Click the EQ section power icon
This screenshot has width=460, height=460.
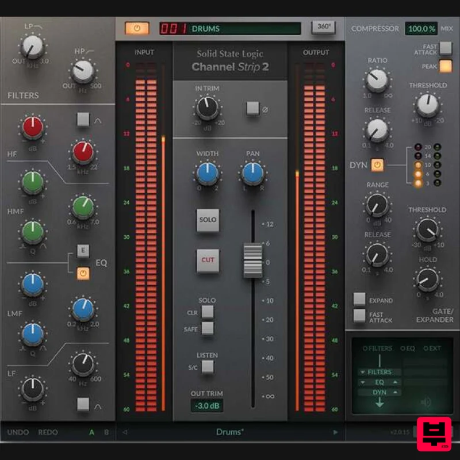pyautogui.click(x=83, y=274)
